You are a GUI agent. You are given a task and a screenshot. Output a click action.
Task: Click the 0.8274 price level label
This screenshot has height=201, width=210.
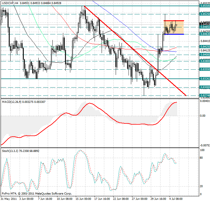click(x=205, y=96)
